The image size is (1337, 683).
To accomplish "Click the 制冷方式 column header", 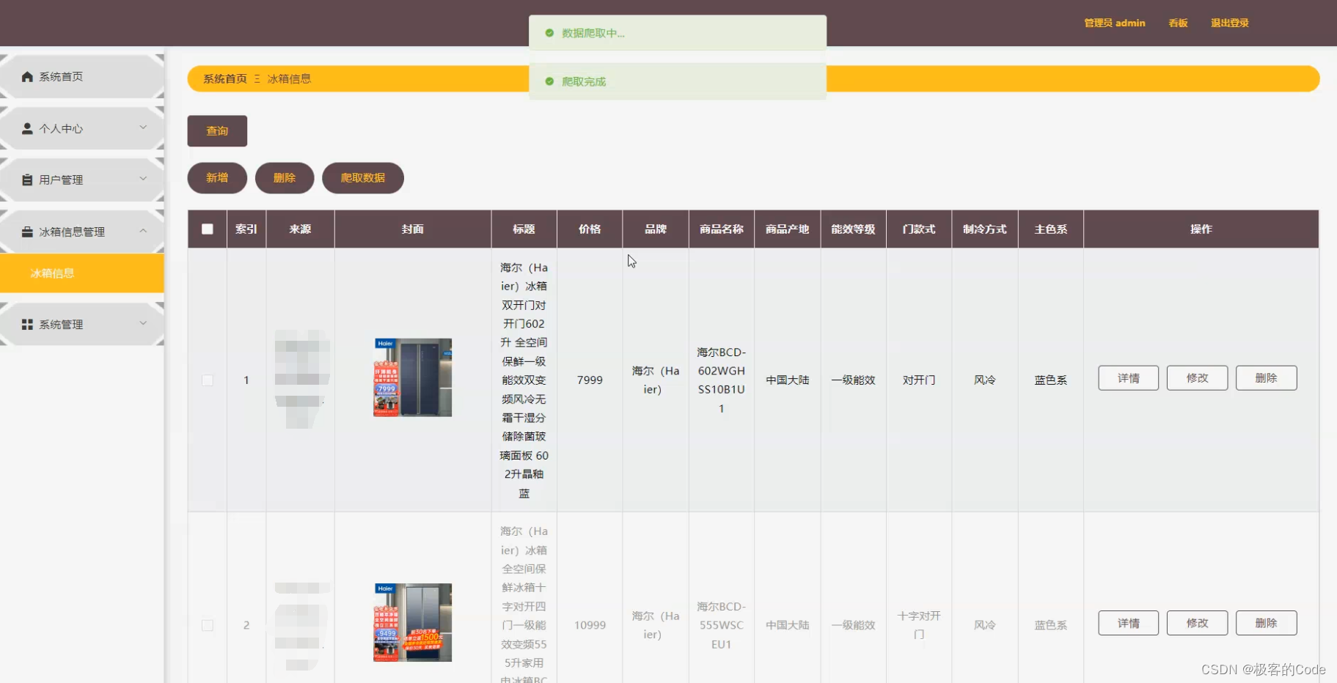I will click(x=985, y=229).
